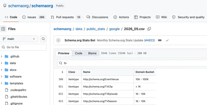Image resolution: width=207 pixels, height=105 pixels.
Task: Open the Wiki tab
Action: pyautogui.click(x=161, y=17)
